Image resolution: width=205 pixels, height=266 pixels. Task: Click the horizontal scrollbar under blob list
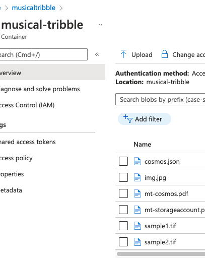click(x=161, y=254)
